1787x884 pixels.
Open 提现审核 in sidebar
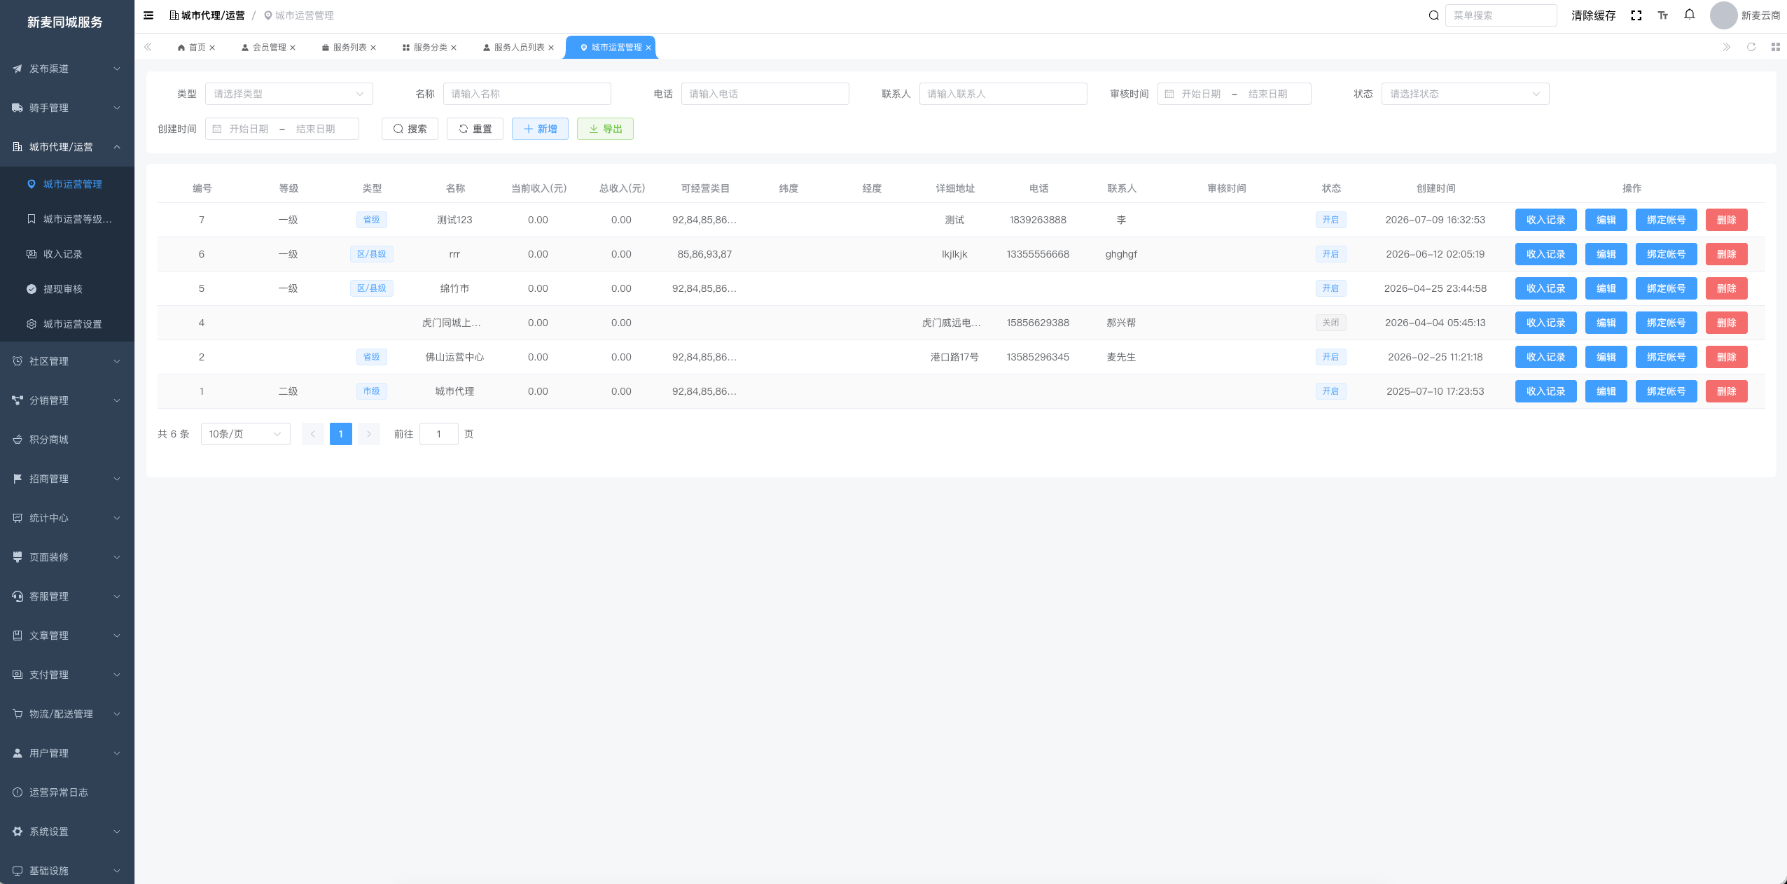67,289
